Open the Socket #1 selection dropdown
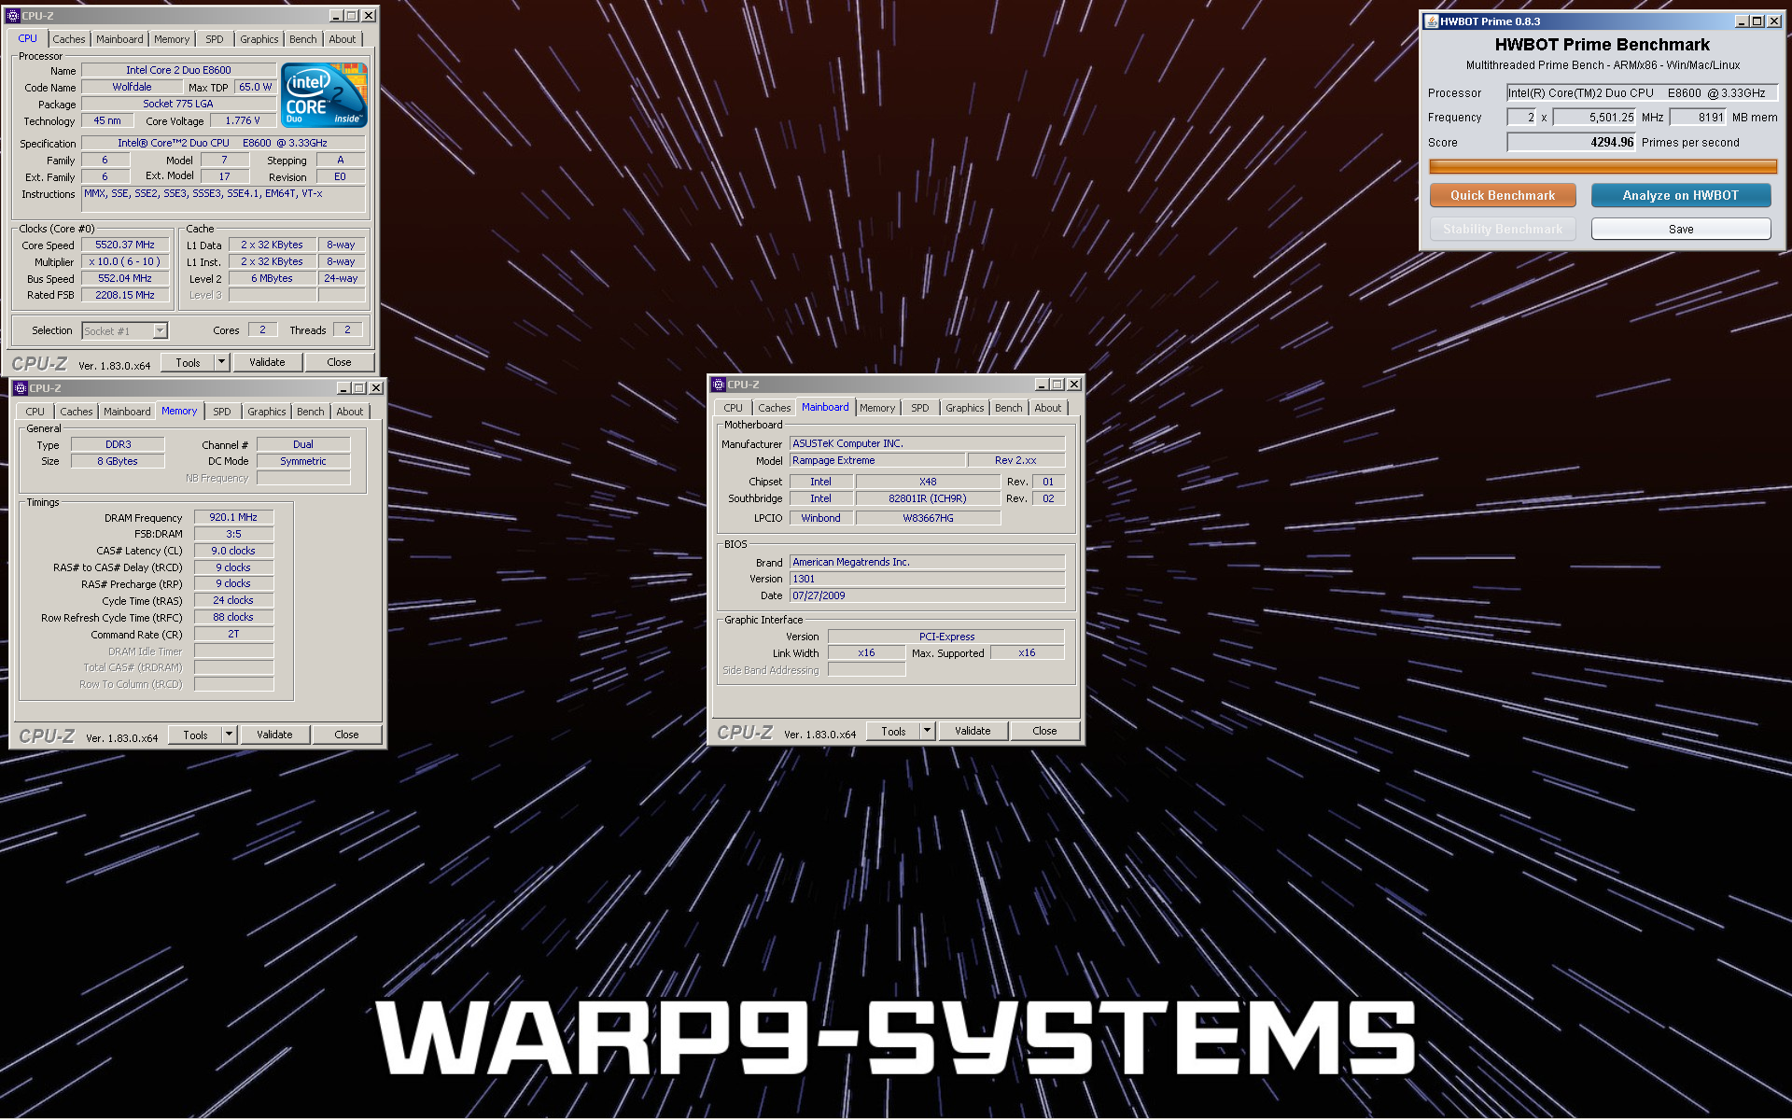1792x1120 pixels. 160,330
